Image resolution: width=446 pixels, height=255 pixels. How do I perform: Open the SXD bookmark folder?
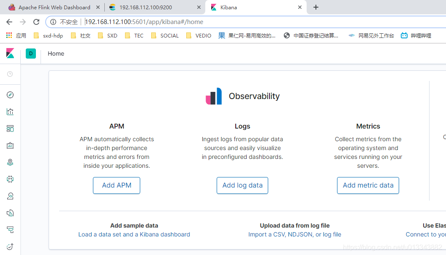coord(108,35)
